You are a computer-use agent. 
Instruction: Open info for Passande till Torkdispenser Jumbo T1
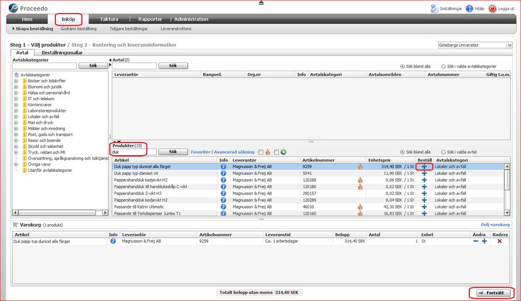click(x=223, y=213)
